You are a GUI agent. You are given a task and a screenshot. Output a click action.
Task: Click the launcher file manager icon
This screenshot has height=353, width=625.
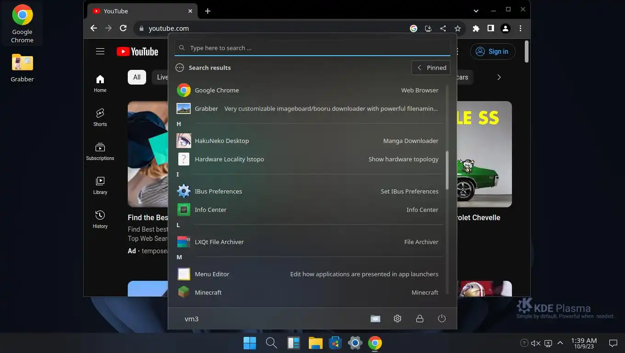click(x=375, y=319)
